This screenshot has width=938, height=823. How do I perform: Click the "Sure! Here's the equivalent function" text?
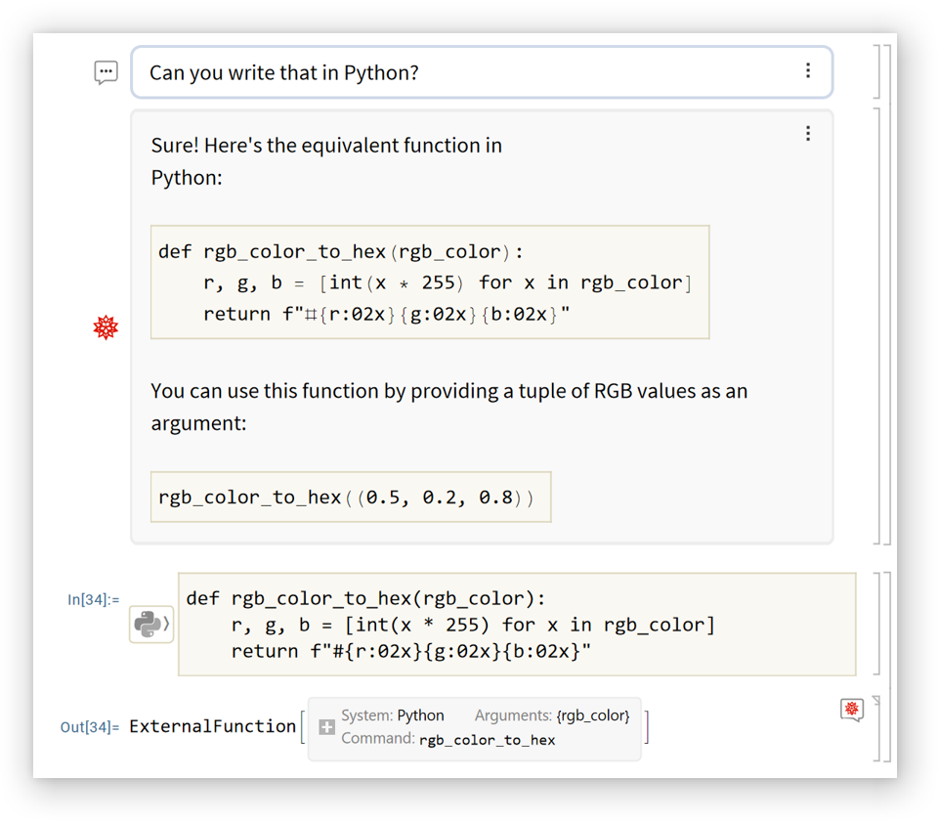tap(326, 146)
